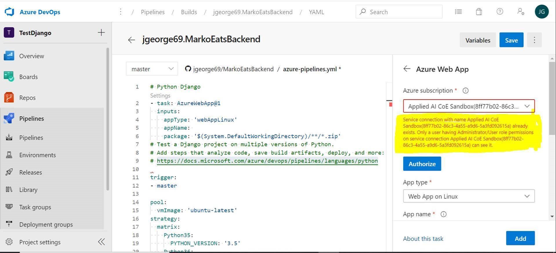Click the task panel scrollbar down arrow
The image size is (556, 253).
[x=552, y=216]
